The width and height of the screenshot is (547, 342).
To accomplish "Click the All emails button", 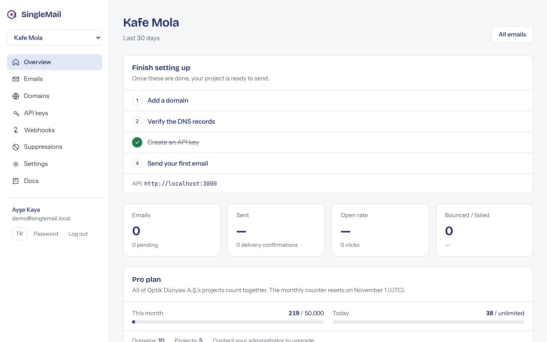I will coord(512,34).
